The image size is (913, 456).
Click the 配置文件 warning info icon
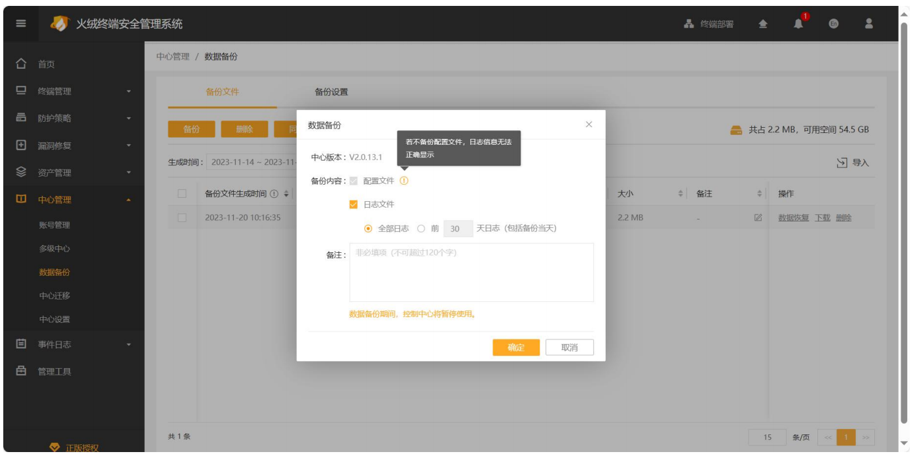point(403,181)
